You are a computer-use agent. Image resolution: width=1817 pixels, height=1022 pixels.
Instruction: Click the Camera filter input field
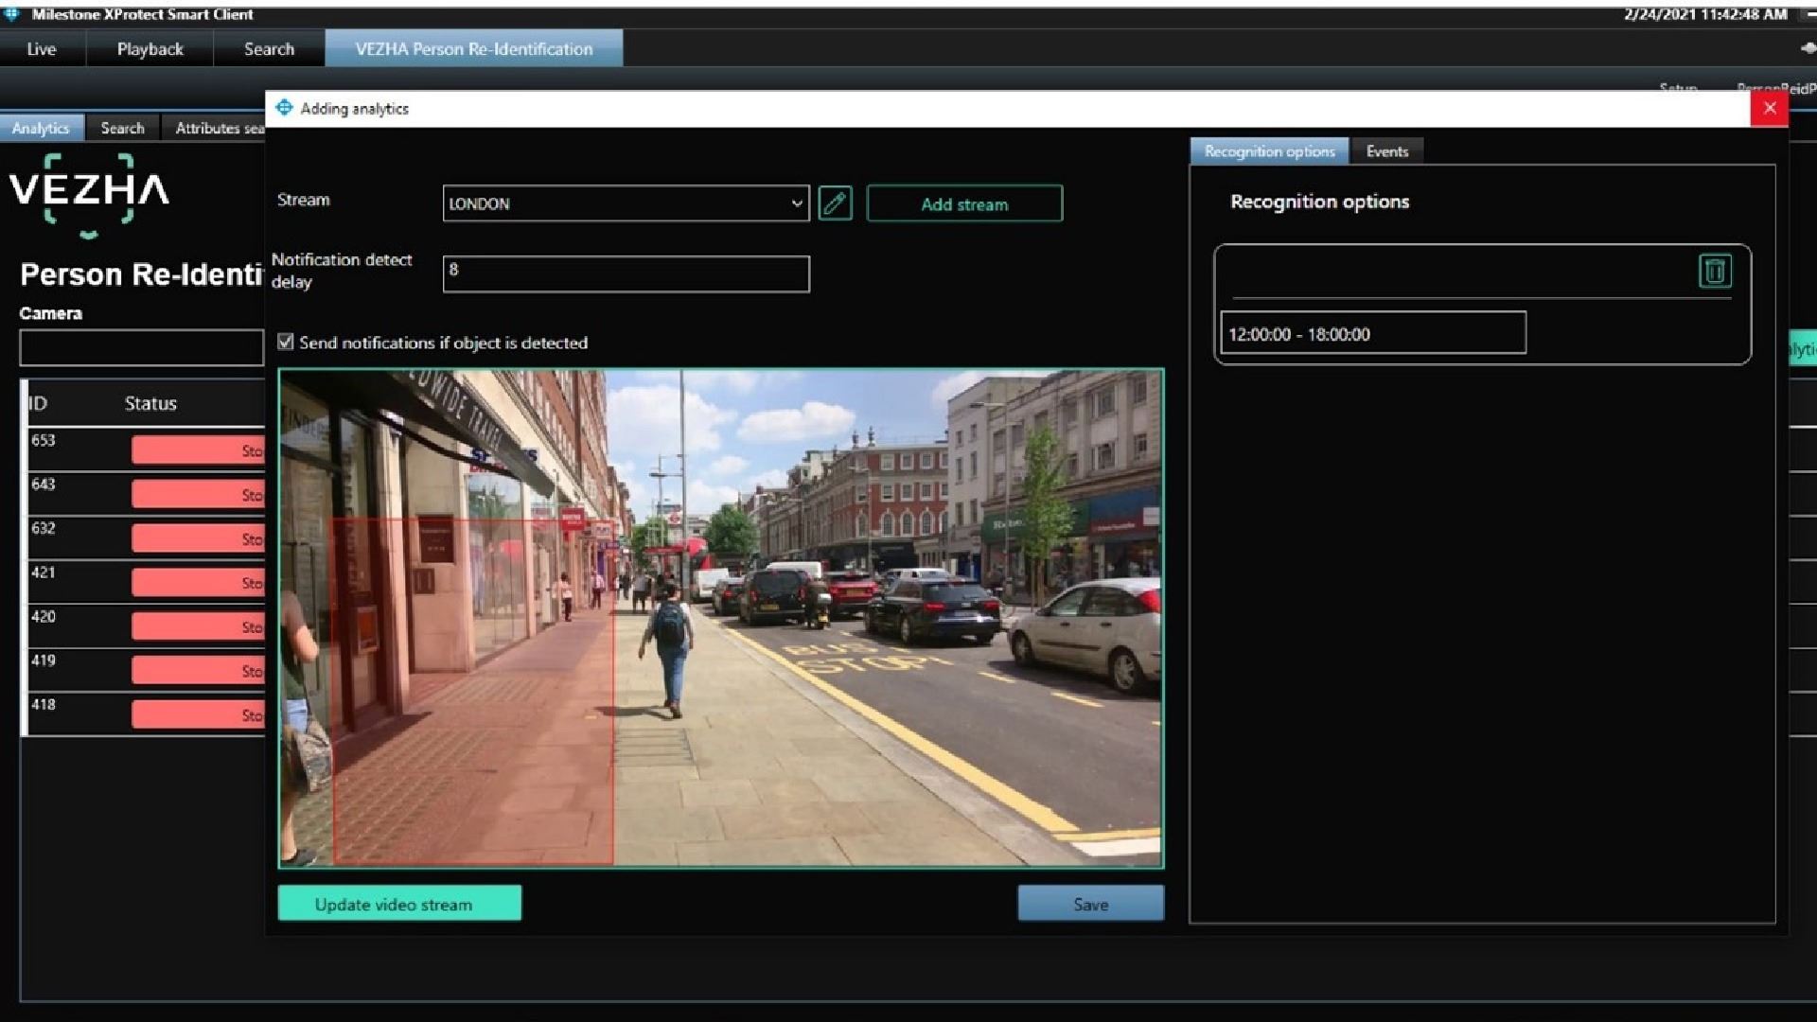pyautogui.click(x=142, y=347)
